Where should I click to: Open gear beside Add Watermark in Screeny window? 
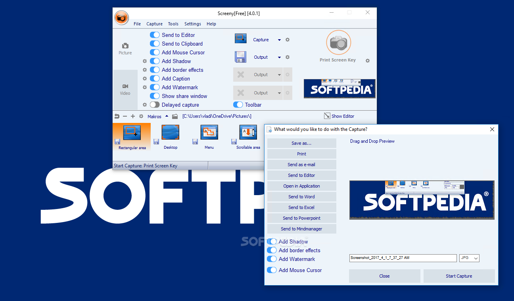click(x=145, y=87)
